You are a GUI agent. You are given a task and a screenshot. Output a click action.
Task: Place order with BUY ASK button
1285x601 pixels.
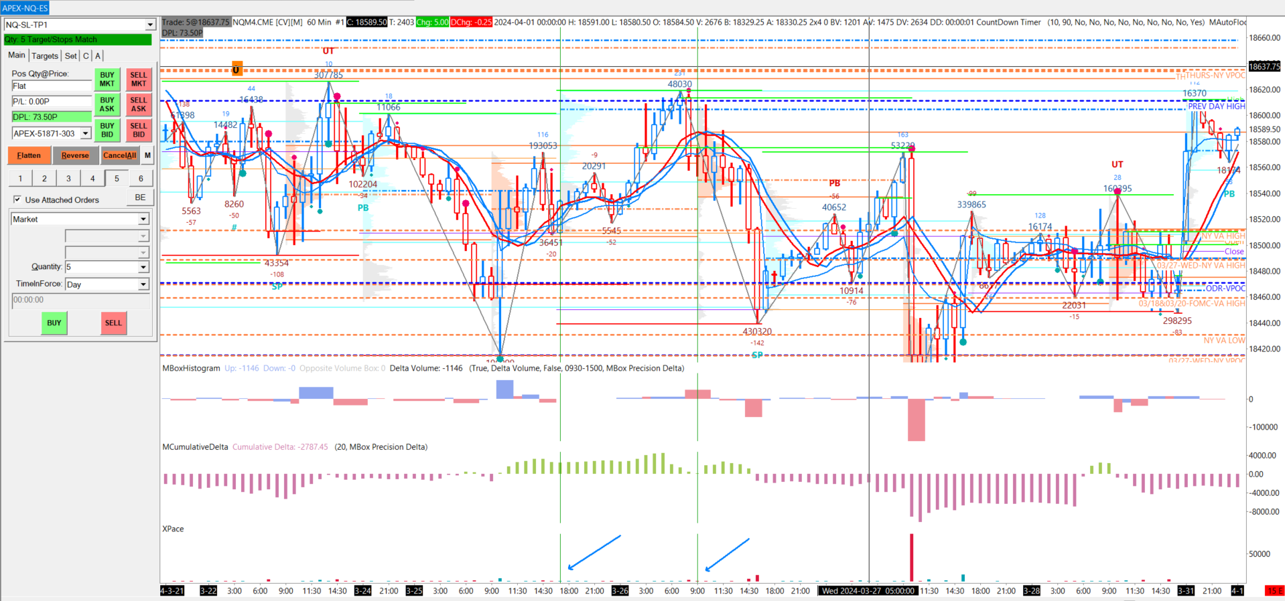tap(107, 104)
